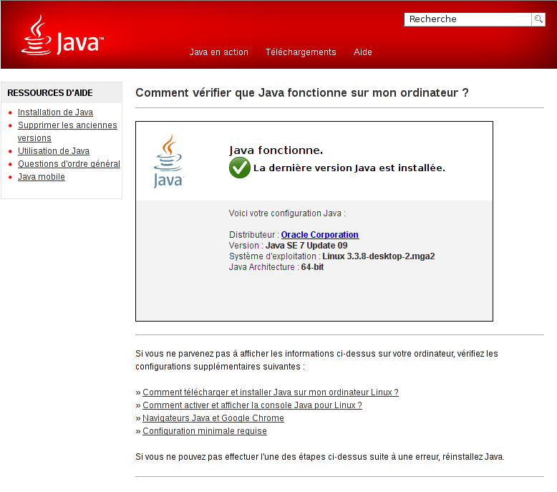Click 'La dernière version Java est installée.'
This screenshot has height=492, width=557.
pyautogui.click(x=349, y=168)
